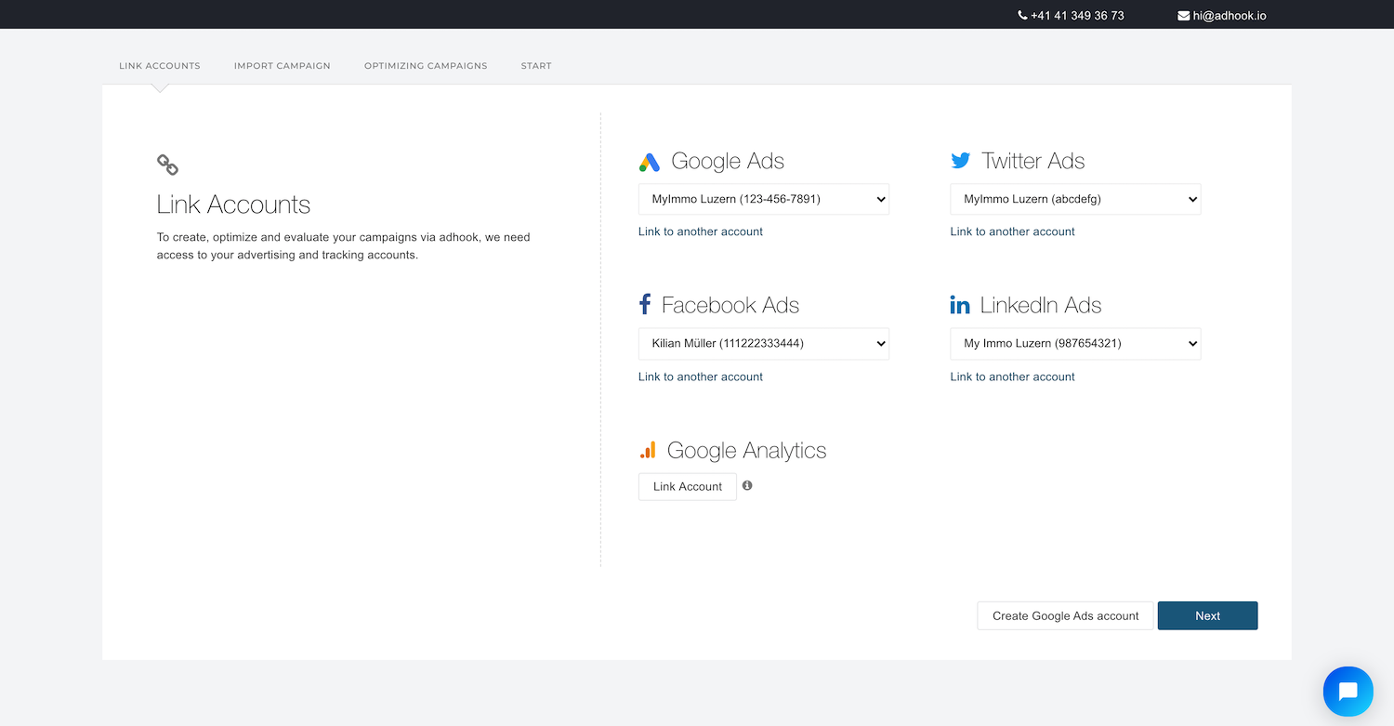Image resolution: width=1394 pixels, height=726 pixels.
Task: Click the phone number +41 41 349 36 73
Action: 1077,16
